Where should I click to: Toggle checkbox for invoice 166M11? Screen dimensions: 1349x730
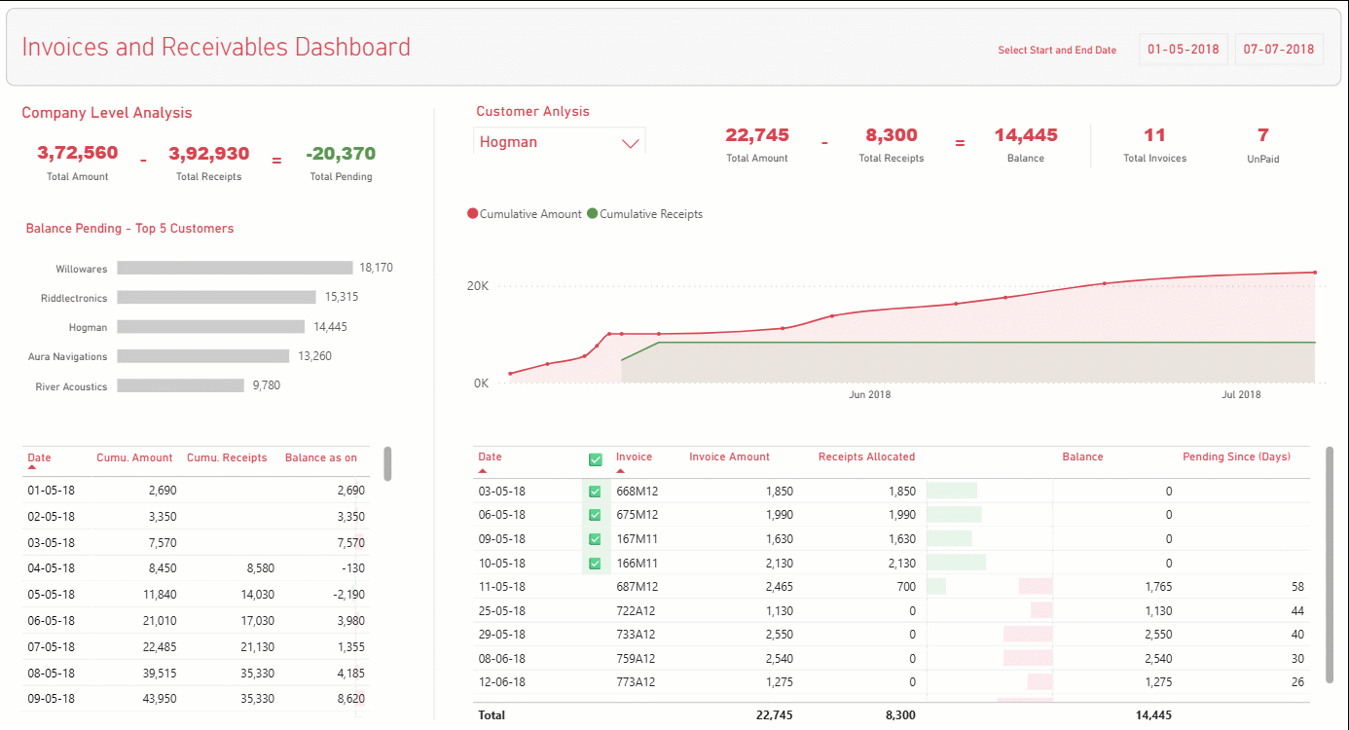(595, 563)
